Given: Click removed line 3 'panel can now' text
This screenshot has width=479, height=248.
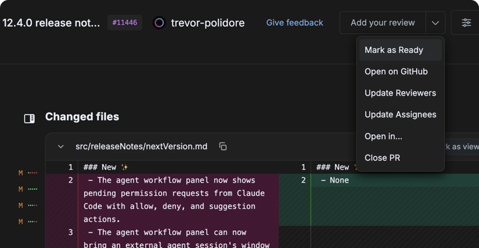Looking at the screenshot, I should tap(176, 239).
